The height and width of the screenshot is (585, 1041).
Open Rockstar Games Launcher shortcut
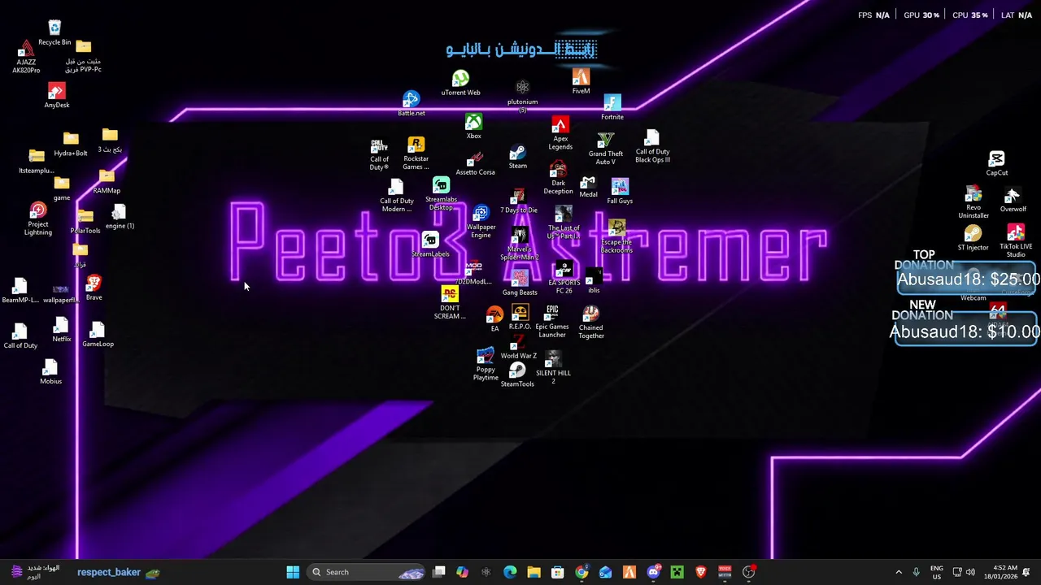pos(416,154)
